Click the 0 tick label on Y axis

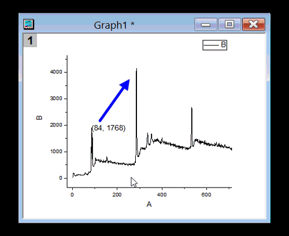pos(61,178)
